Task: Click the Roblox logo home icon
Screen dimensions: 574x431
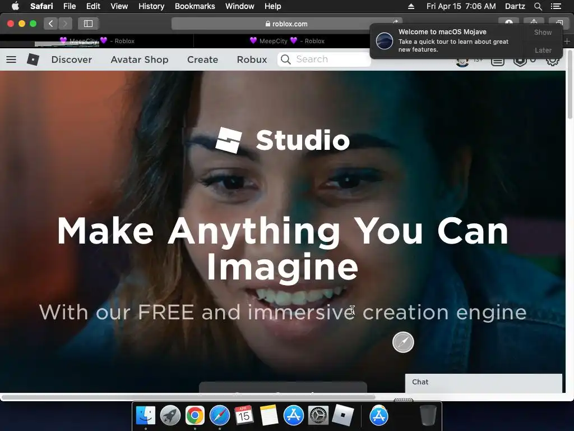Action: point(33,59)
